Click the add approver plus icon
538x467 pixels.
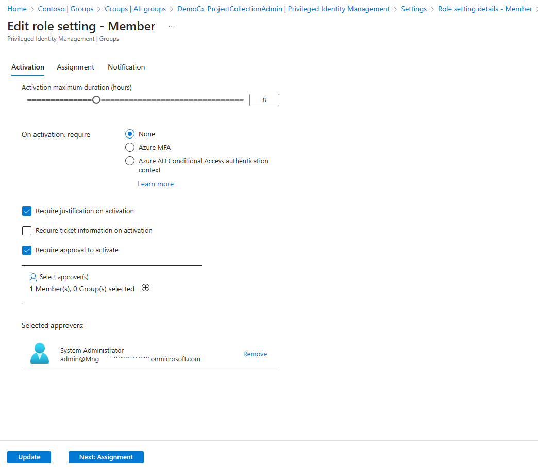[145, 288]
